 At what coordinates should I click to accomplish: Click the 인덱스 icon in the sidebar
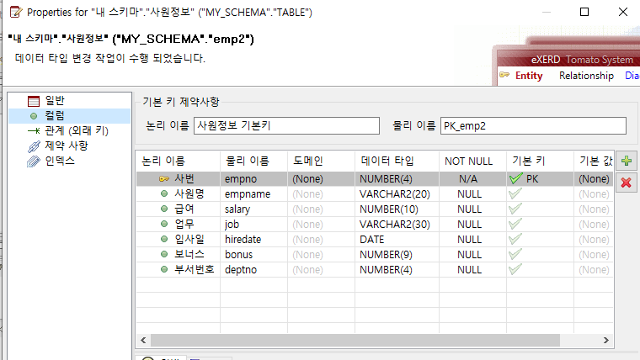34,161
